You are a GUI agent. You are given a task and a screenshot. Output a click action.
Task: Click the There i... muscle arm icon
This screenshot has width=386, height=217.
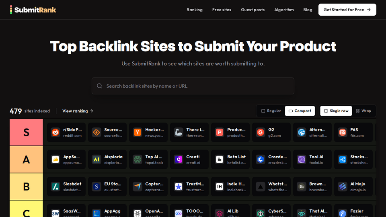[179, 132]
